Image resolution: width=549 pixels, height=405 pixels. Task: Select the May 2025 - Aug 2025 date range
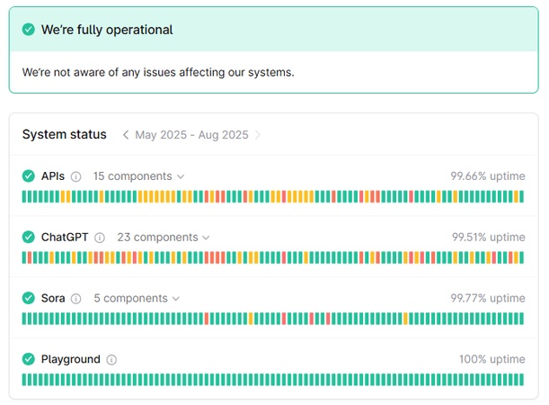(192, 135)
